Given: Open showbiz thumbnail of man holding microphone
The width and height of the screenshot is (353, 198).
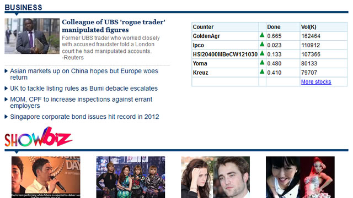Looking at the screenshot, I should click(46, 177).
